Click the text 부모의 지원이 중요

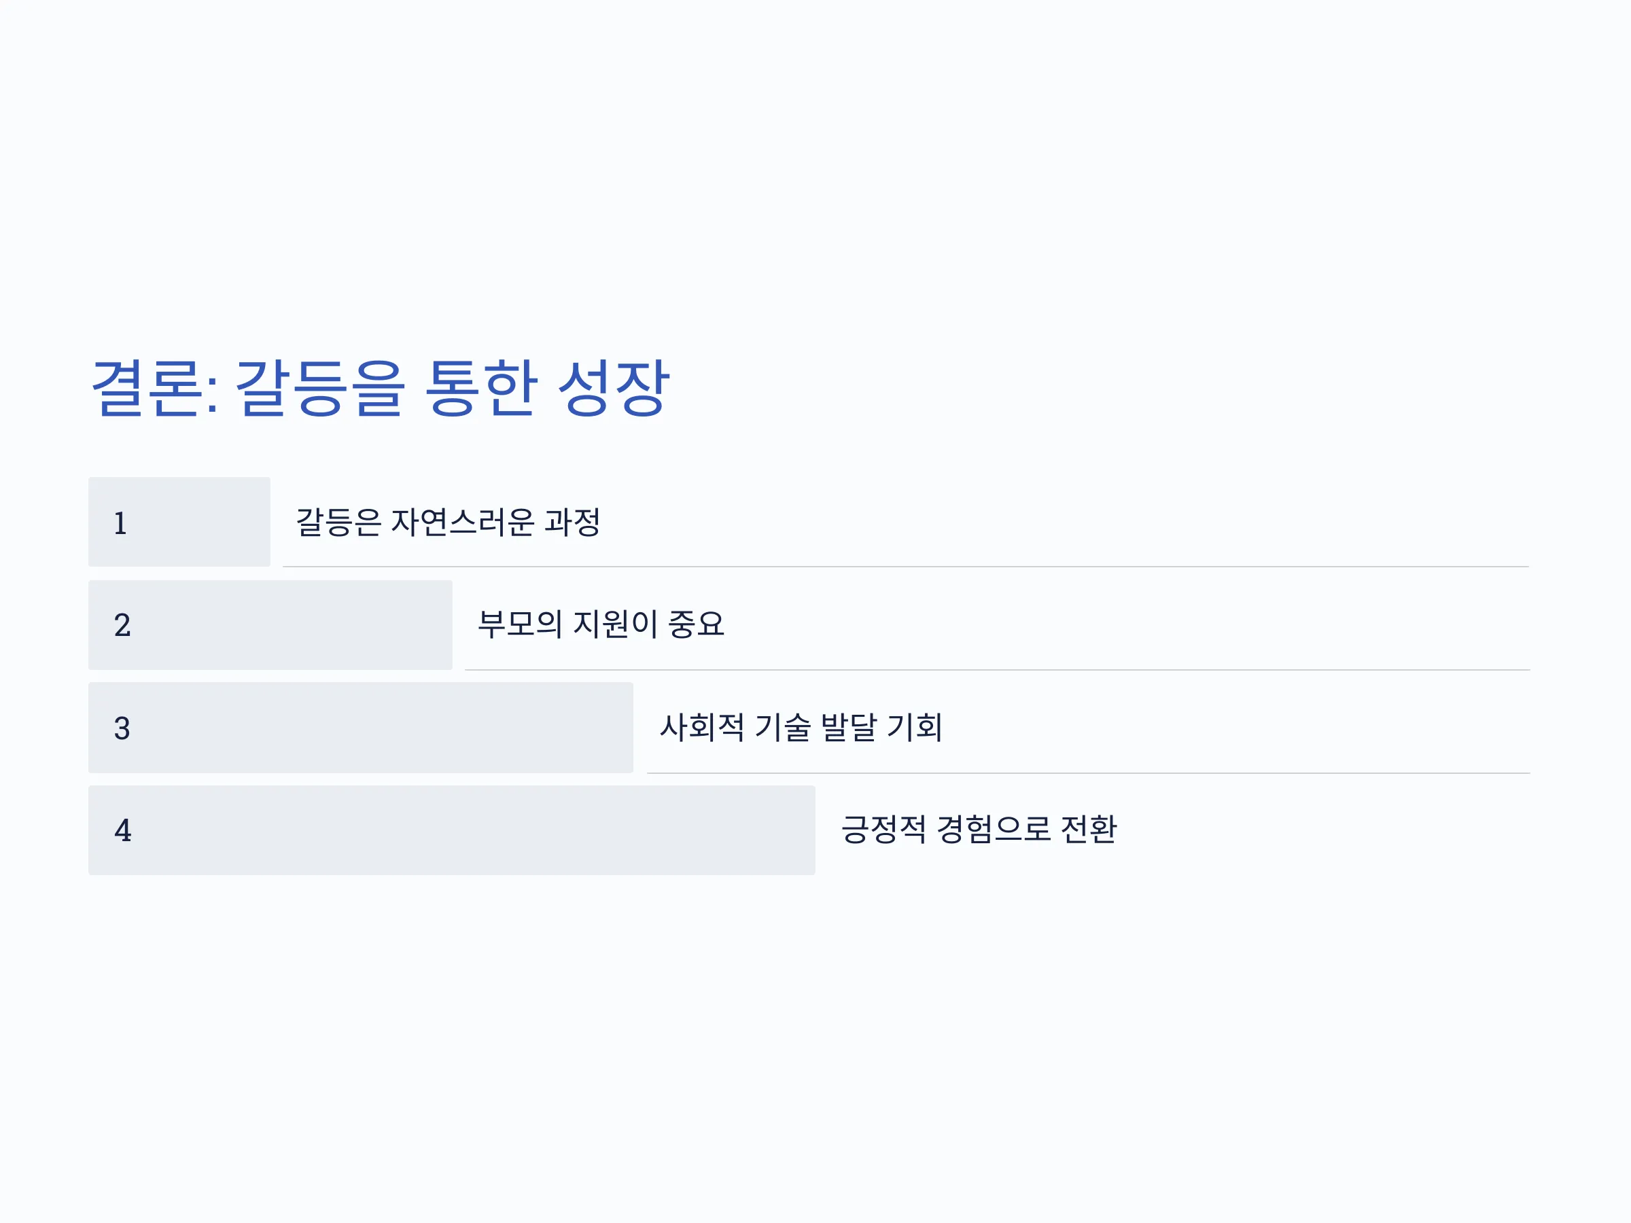601,624
